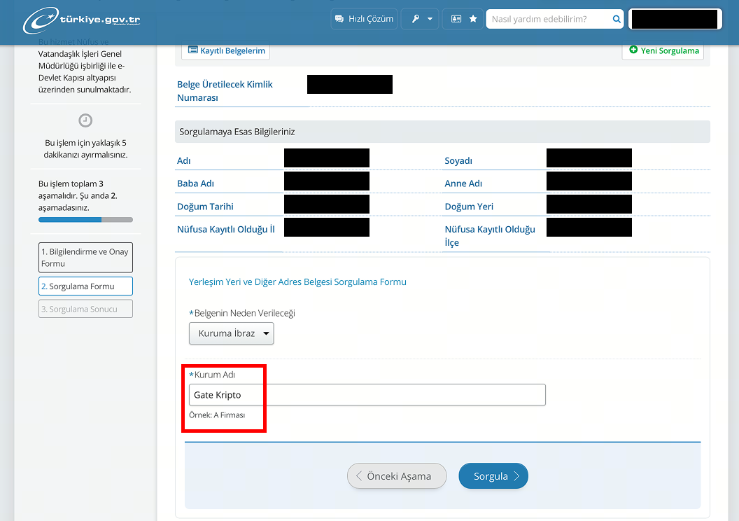Click the key login options icon

click(x=415, y=19)
